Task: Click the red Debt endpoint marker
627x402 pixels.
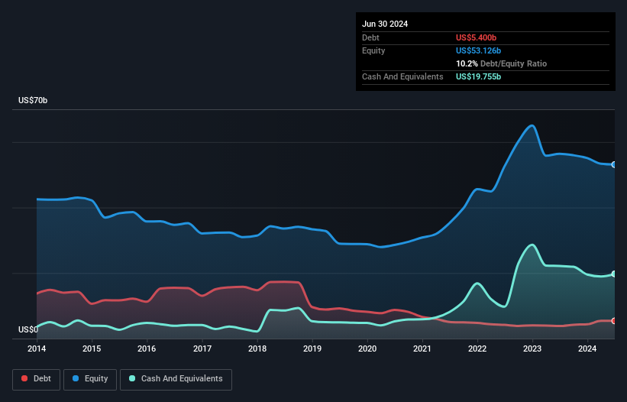Action: (614, 321)
